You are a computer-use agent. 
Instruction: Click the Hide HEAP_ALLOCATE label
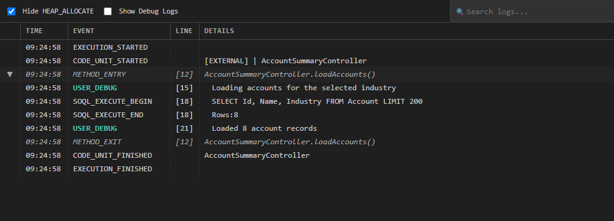click(58, 12)
